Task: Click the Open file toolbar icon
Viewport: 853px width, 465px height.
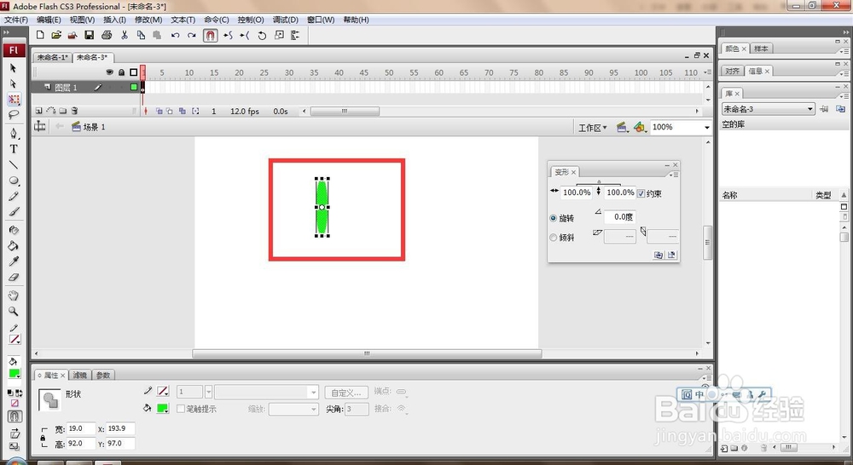Action: [x=56, y=35]
